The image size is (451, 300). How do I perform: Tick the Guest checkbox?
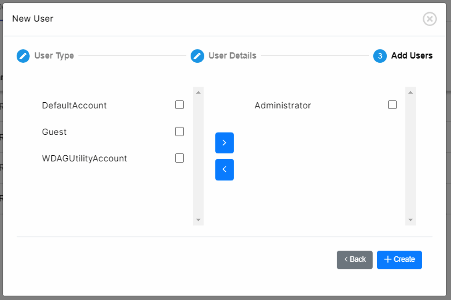pyautogui.click(x=180, y=132)
